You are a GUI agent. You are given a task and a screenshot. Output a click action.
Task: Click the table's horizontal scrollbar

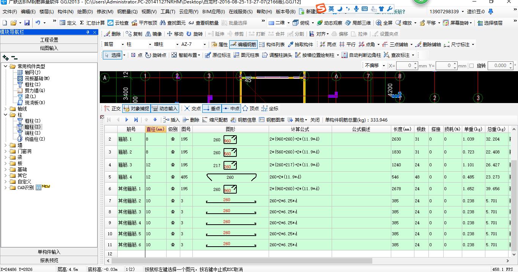click(x=242, y=261)
